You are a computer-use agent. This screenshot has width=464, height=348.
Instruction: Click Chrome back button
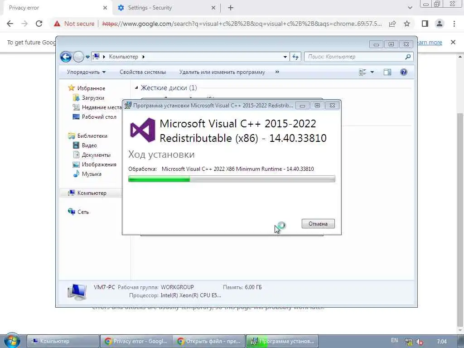[x=10, y=24]
